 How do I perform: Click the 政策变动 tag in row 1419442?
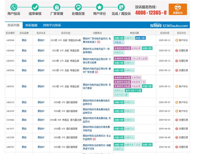pos(129,120)
